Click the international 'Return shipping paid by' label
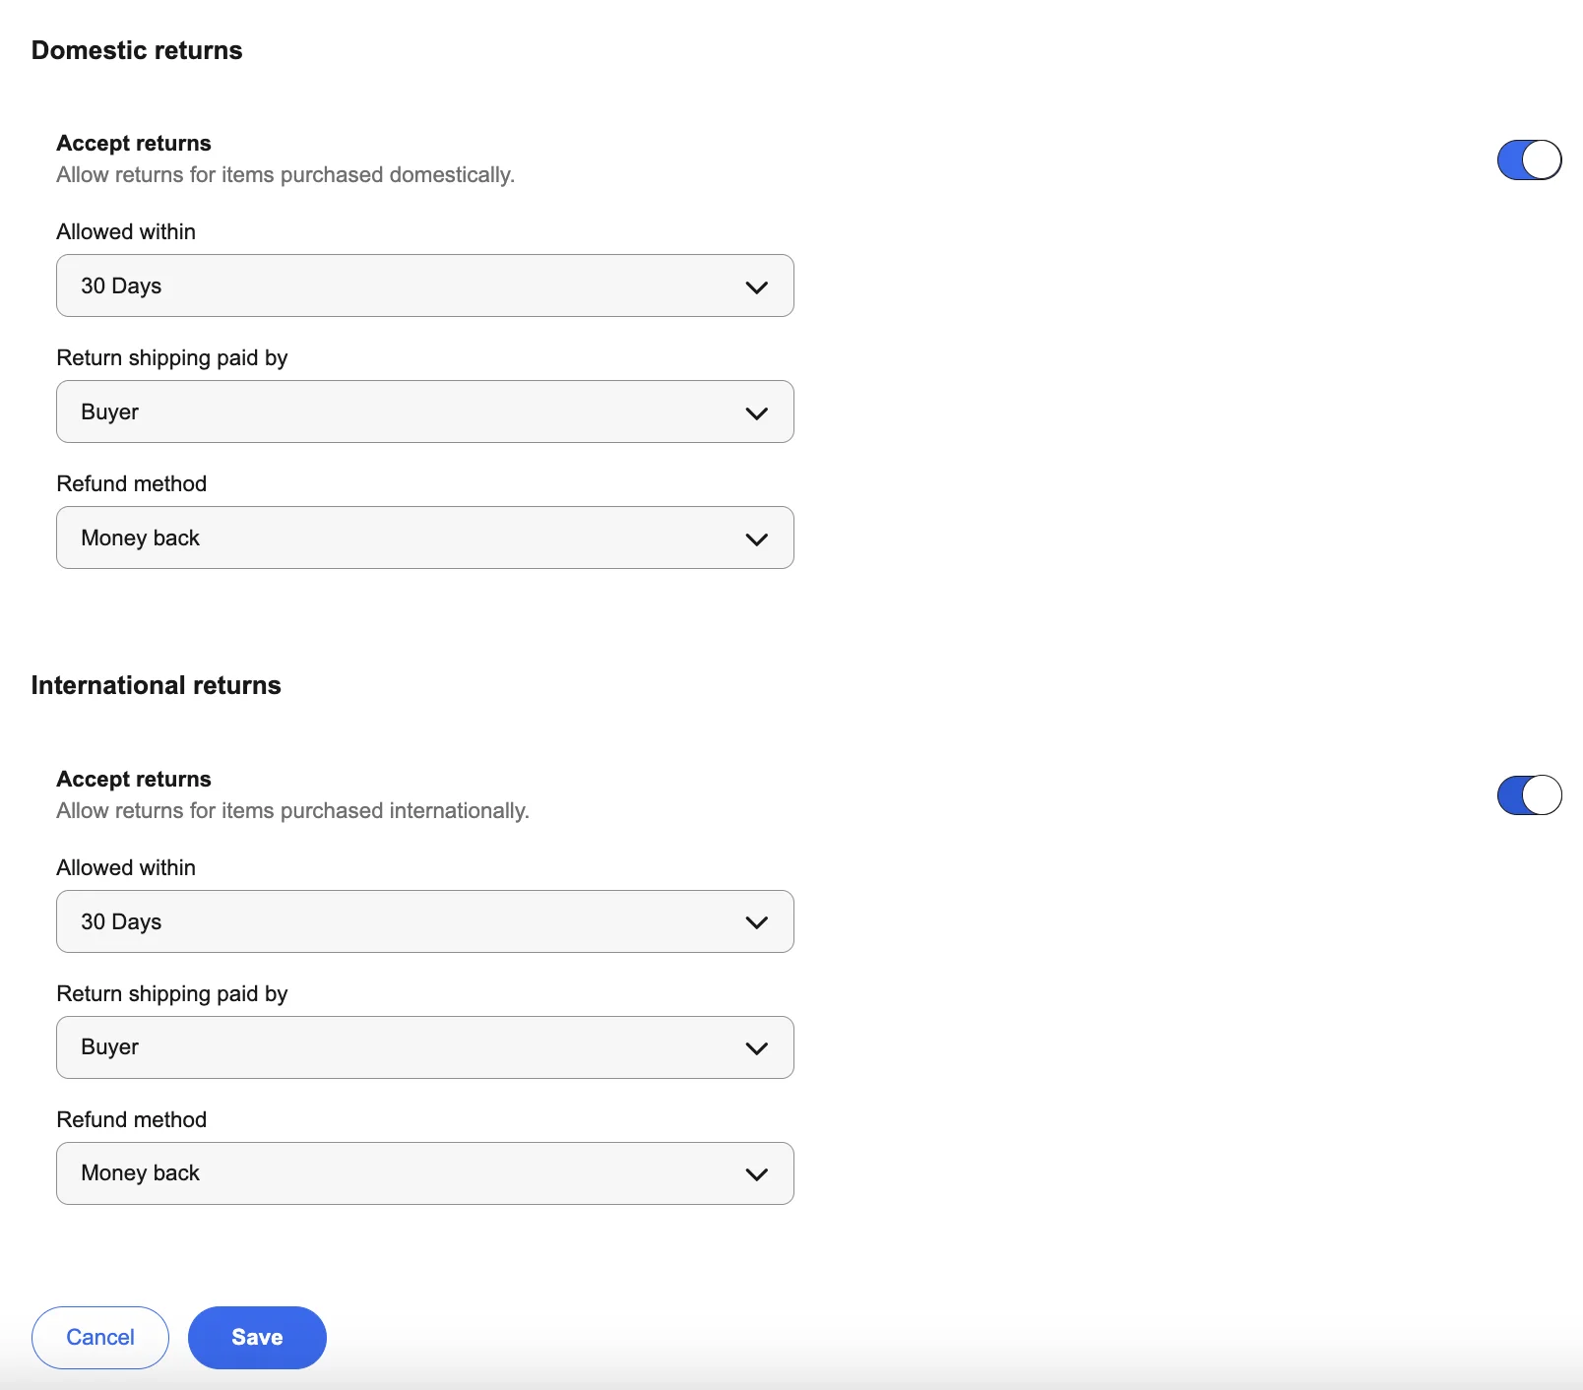The image size is (1583, 1390). pos(172,993)
